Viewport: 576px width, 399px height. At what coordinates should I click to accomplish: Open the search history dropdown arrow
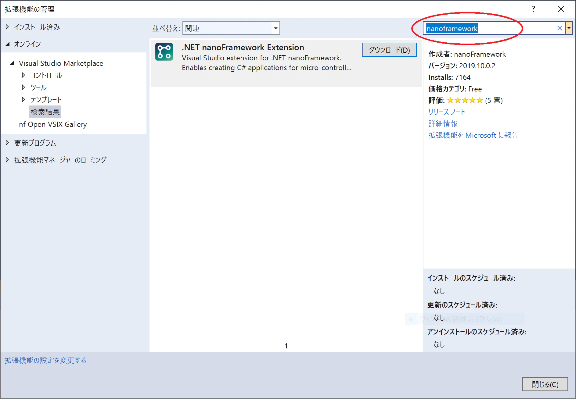[569, 28]
